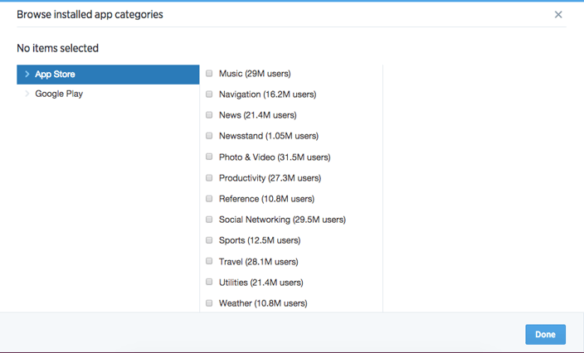Click the 'Weather (10.8M users)' label
The height and width of the screenshot is (353, 584).
click(263, 303)
